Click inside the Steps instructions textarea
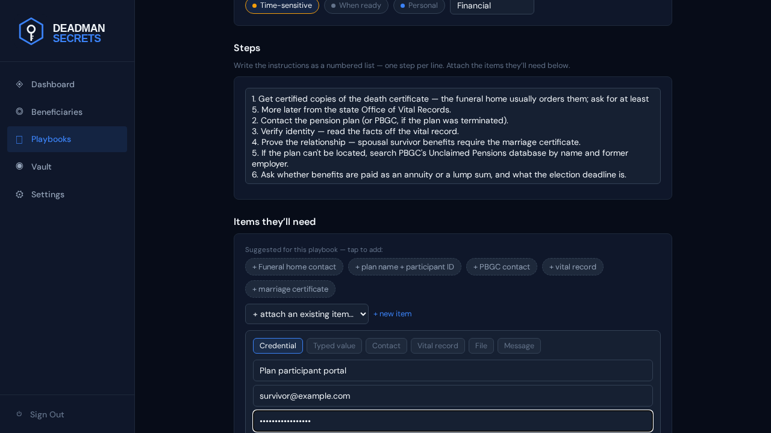771x433 pixels. coord(453,136)
